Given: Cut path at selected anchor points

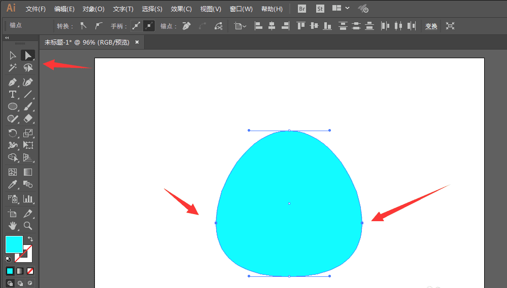Looking at the screenshot, I should click(219, 26).
